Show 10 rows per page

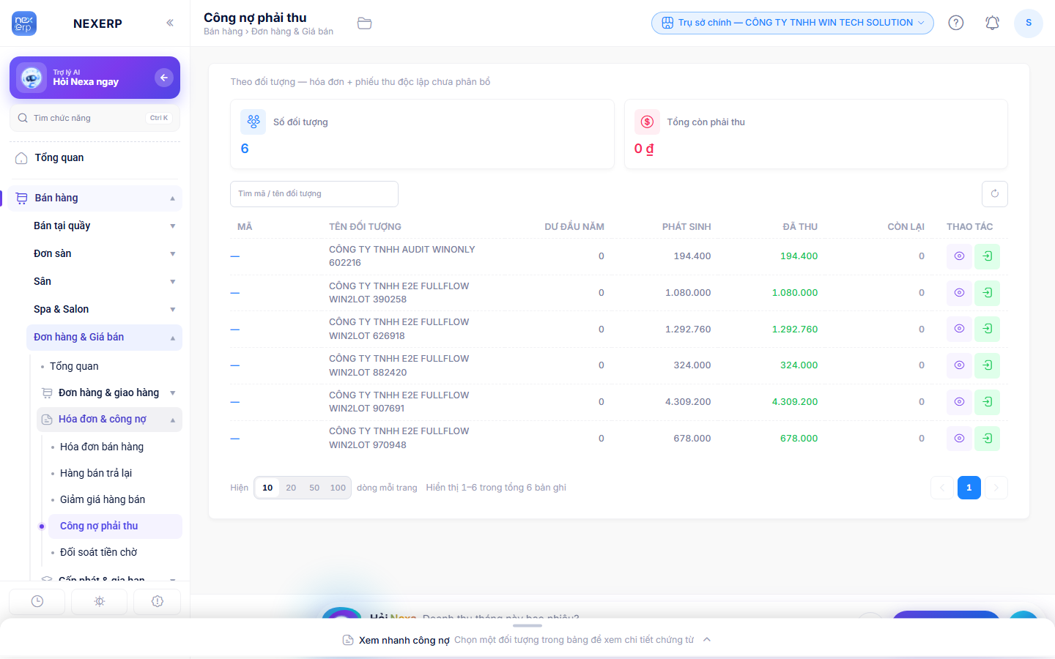[267, 488]
